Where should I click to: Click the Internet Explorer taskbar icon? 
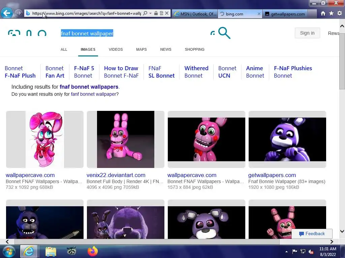click(29, 251)
